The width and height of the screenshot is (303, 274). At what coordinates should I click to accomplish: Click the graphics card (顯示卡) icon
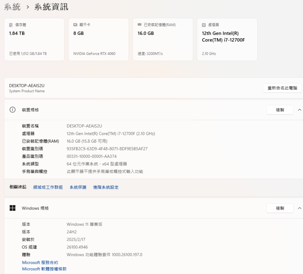click(x=75, y=25)
